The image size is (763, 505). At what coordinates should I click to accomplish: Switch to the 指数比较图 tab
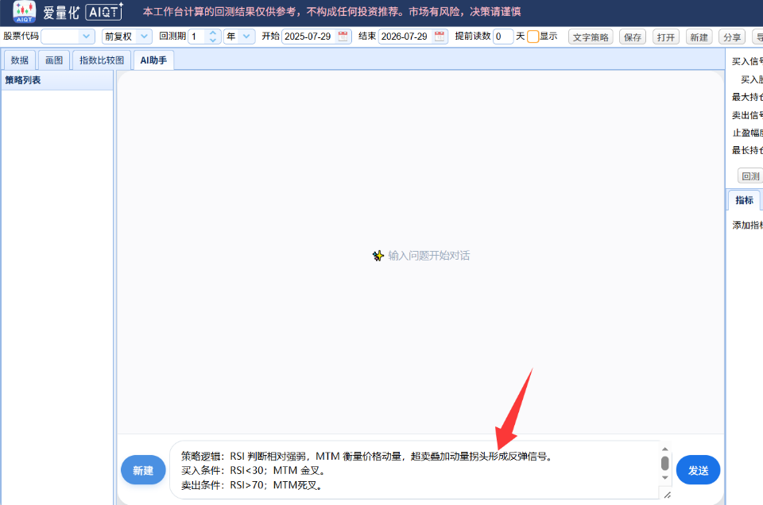102,60
